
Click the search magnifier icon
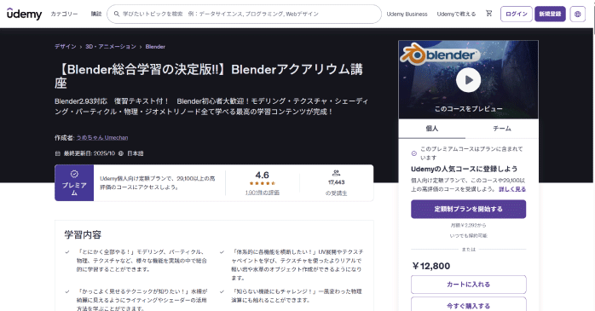coord(117,14)
